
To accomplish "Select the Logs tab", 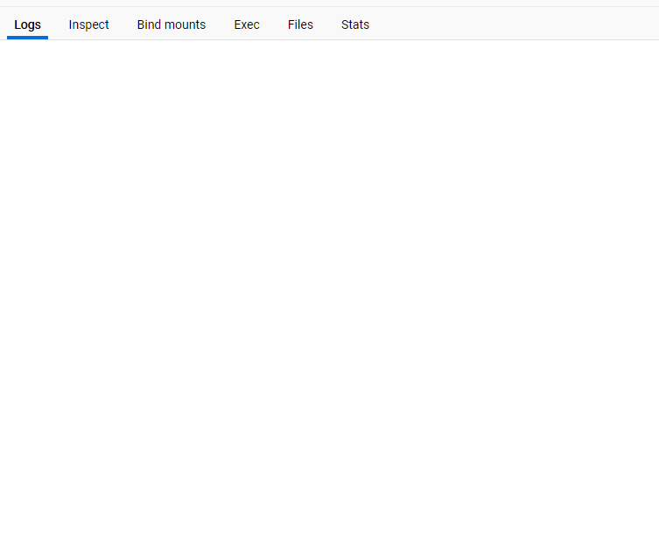I will point(27,25).
